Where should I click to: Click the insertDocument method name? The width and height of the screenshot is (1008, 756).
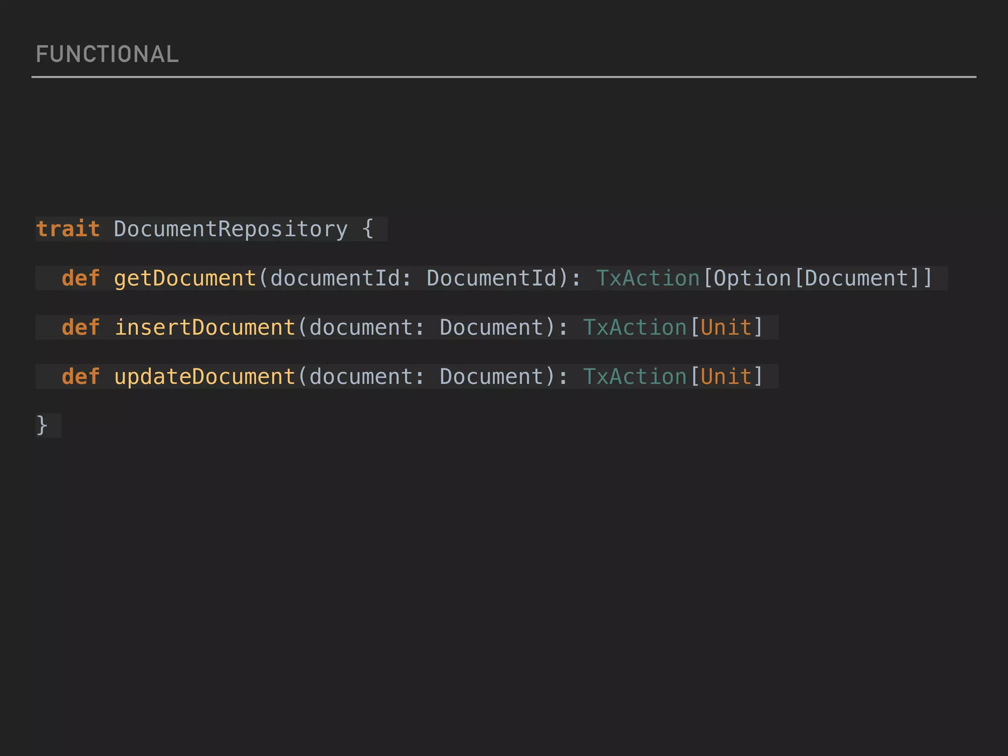point(205,328)
